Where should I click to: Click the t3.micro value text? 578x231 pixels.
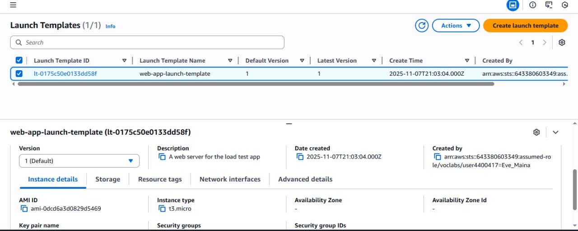click(180, 208)
